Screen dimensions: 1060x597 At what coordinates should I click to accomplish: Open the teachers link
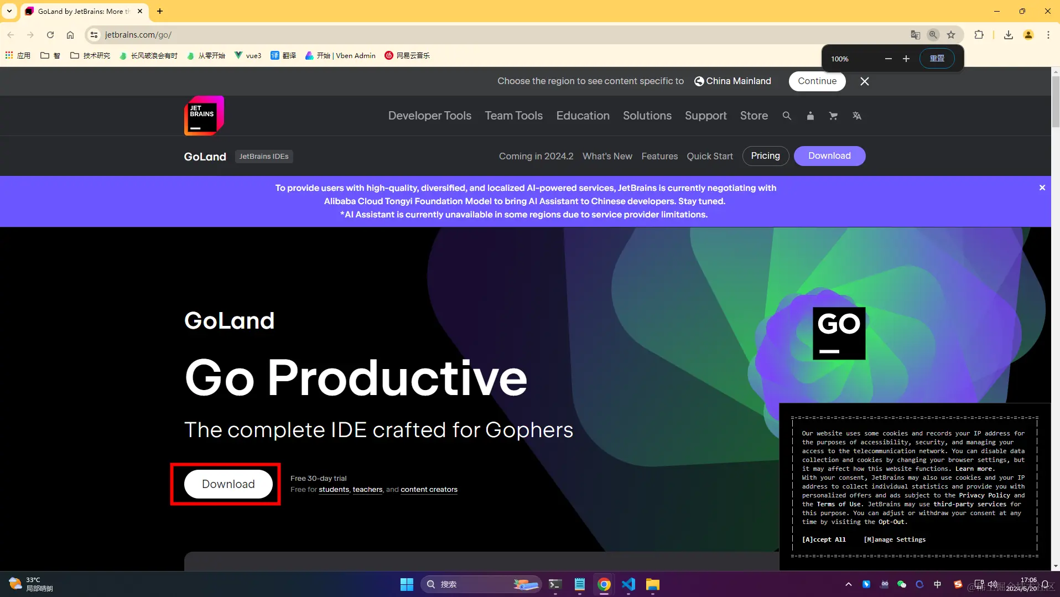coord(367,490)
